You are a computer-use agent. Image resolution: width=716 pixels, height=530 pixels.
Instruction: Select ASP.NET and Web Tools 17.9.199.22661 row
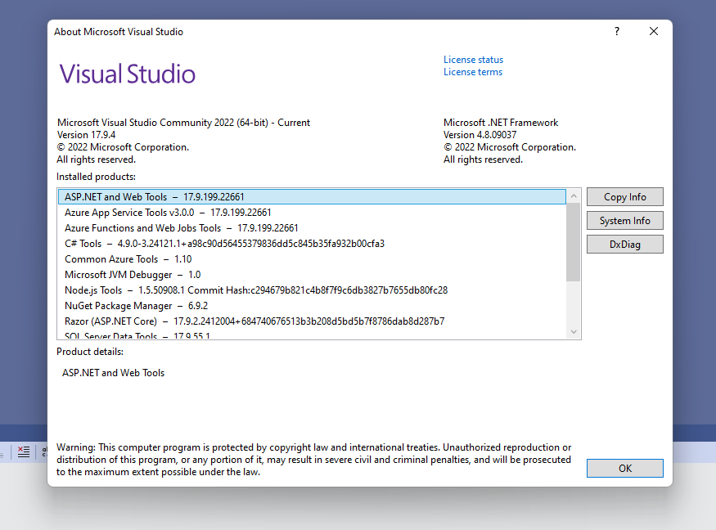(312, 197)
